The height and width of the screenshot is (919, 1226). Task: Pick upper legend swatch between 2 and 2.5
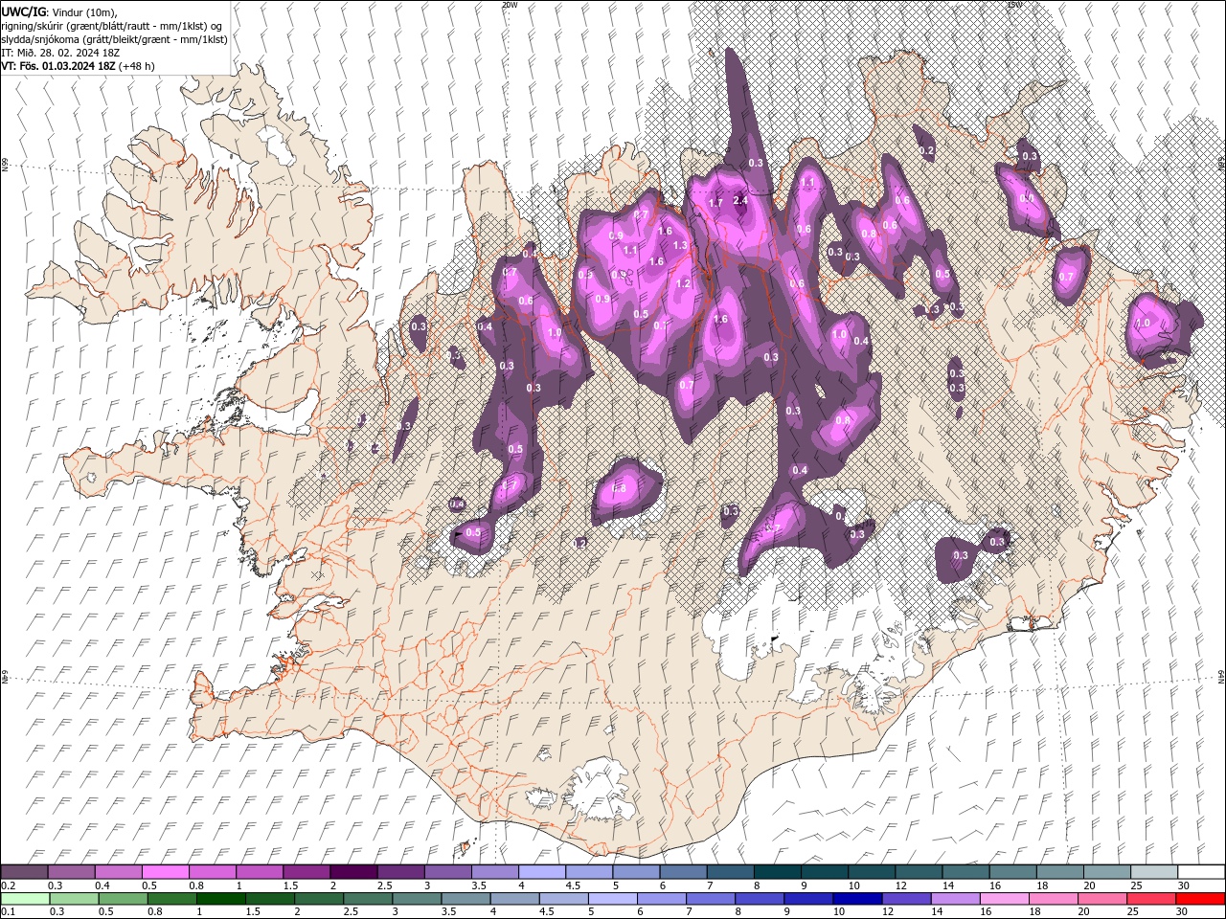click(353, 872)
